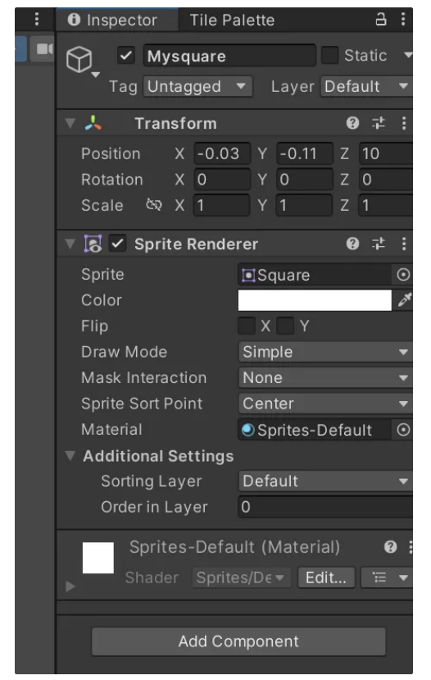Click the Add Component button
431x680 pixels.
(238, 641)
